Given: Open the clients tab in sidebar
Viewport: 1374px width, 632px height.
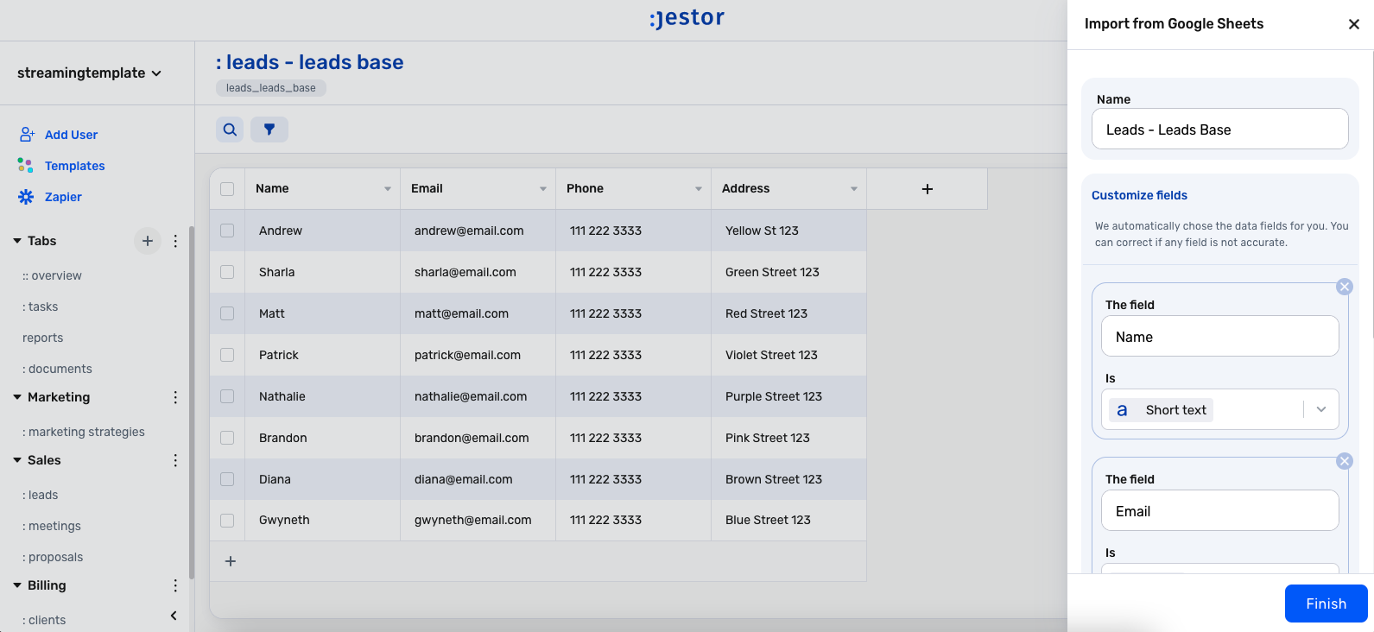Looking at the screenshot, I should click(44, 620).
